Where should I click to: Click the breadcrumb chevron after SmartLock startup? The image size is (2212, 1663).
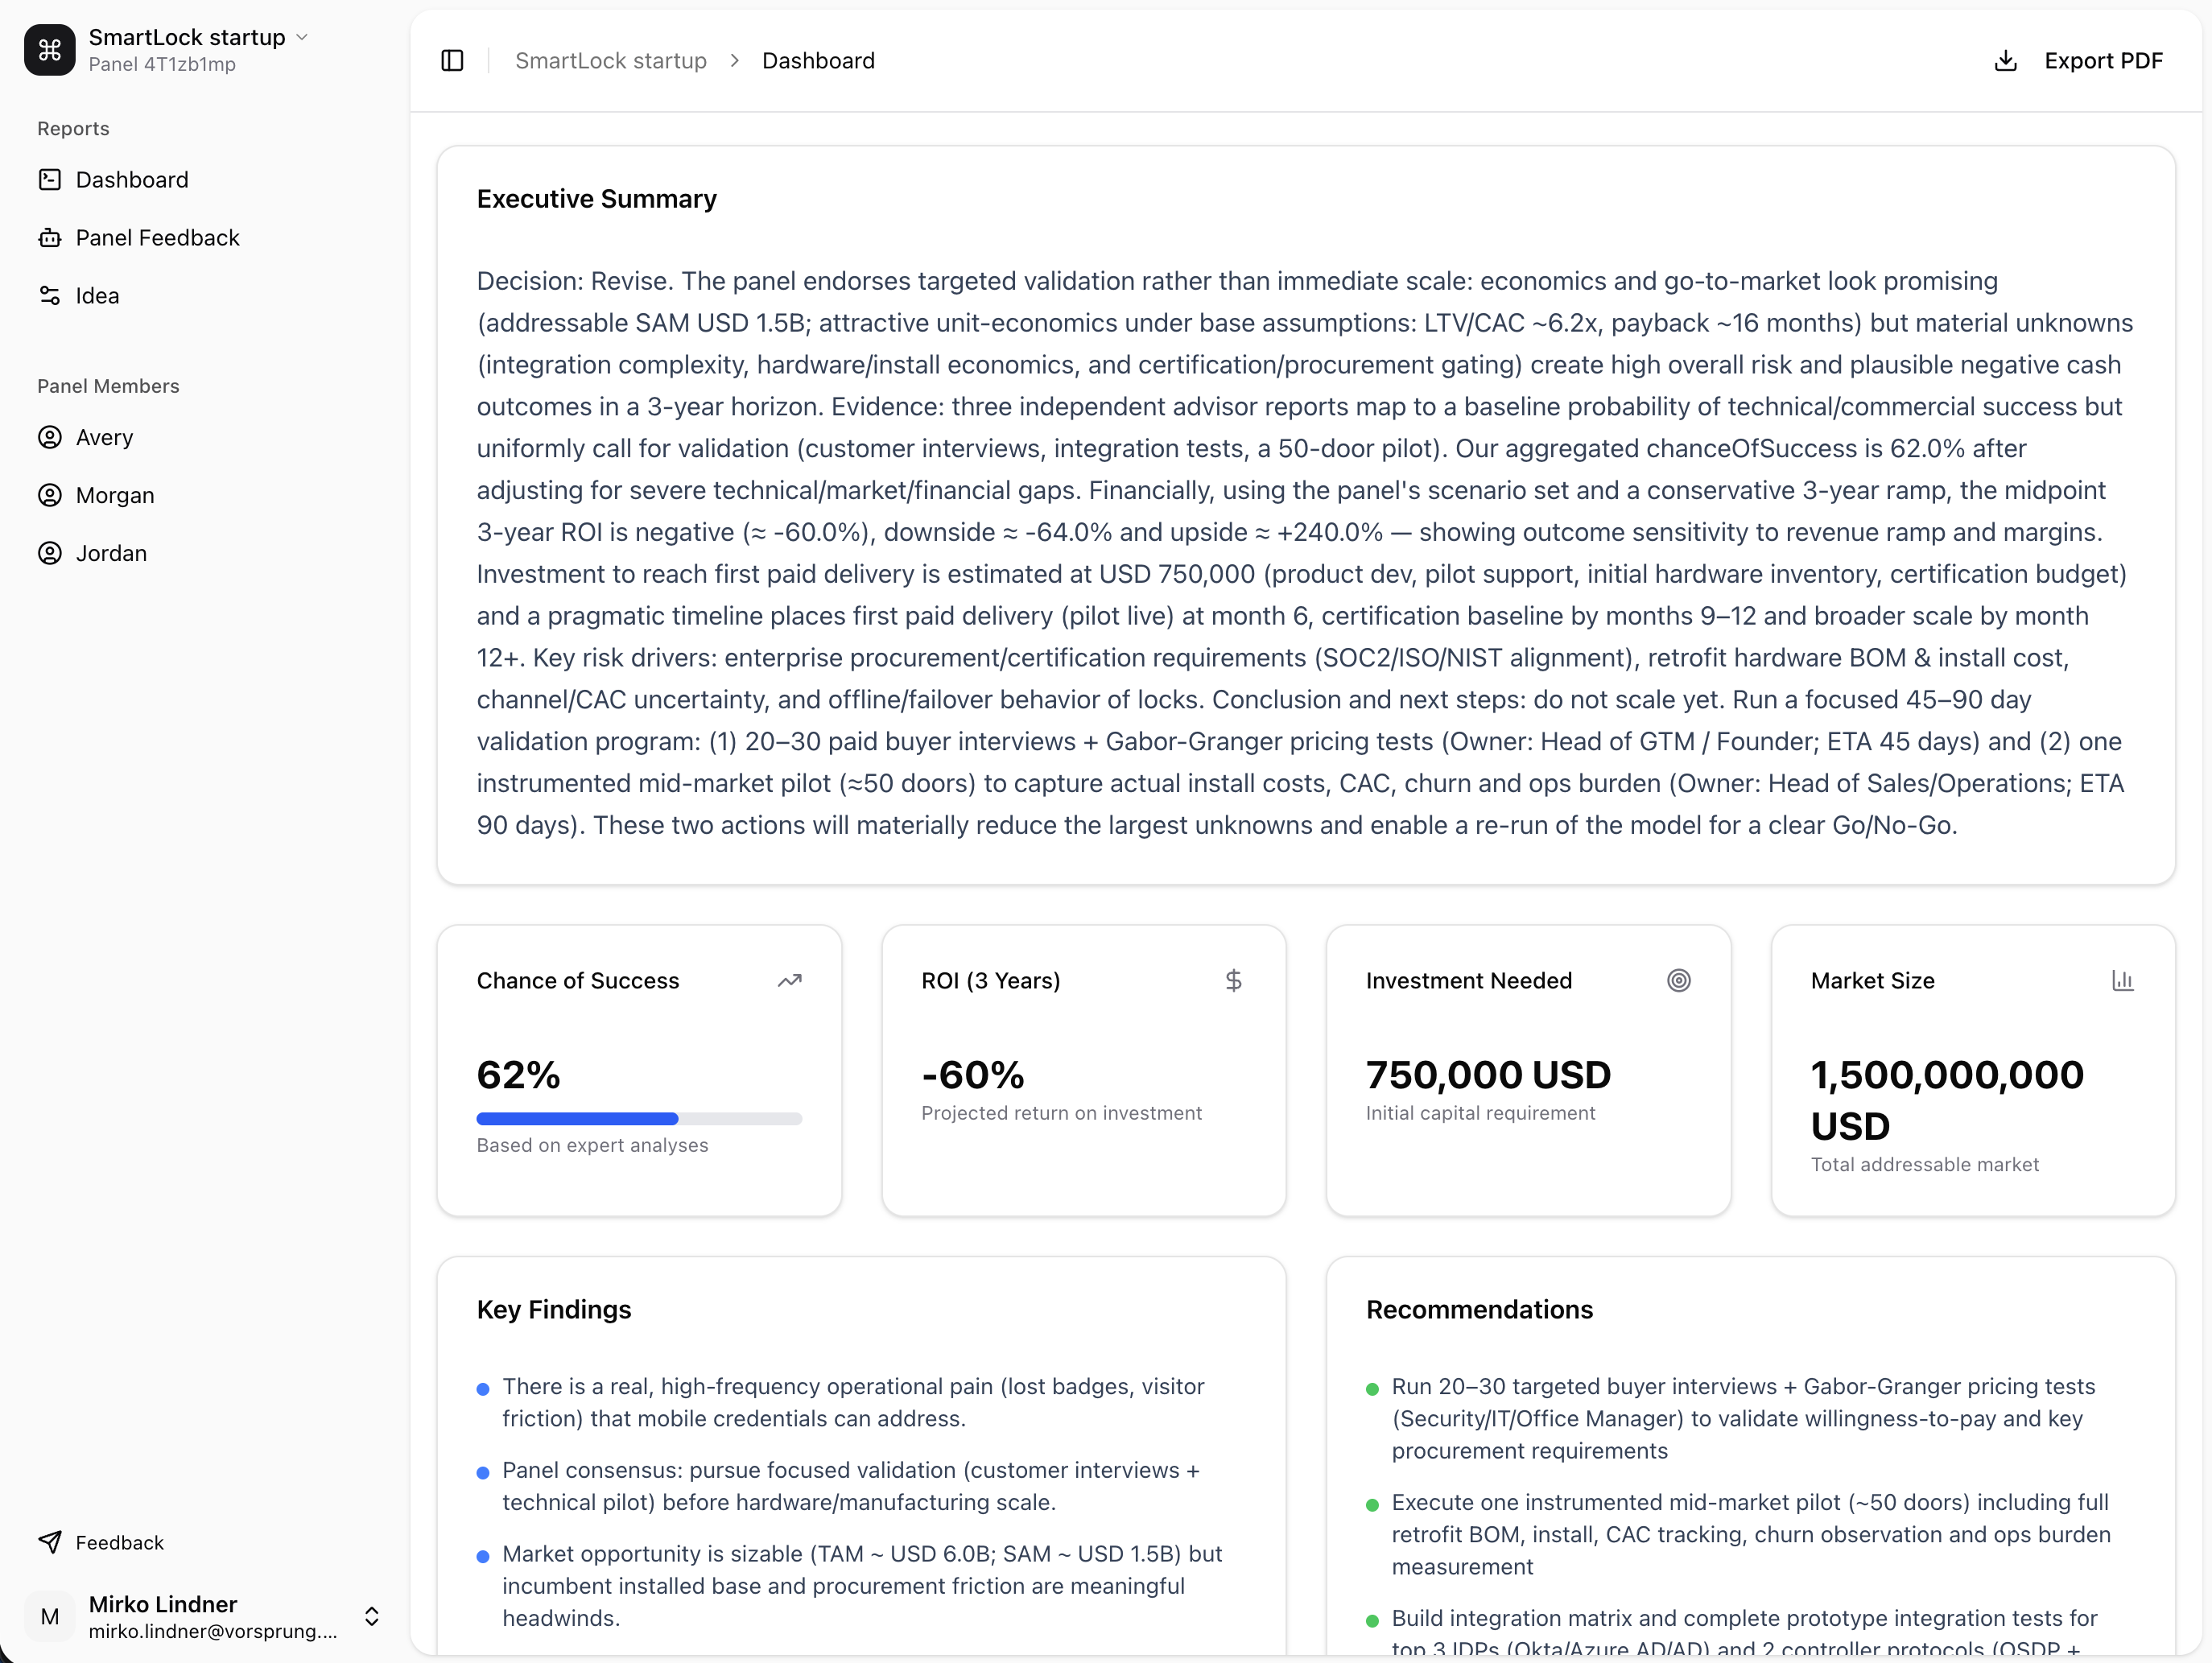pyautogui.click(x=735, y=60)
